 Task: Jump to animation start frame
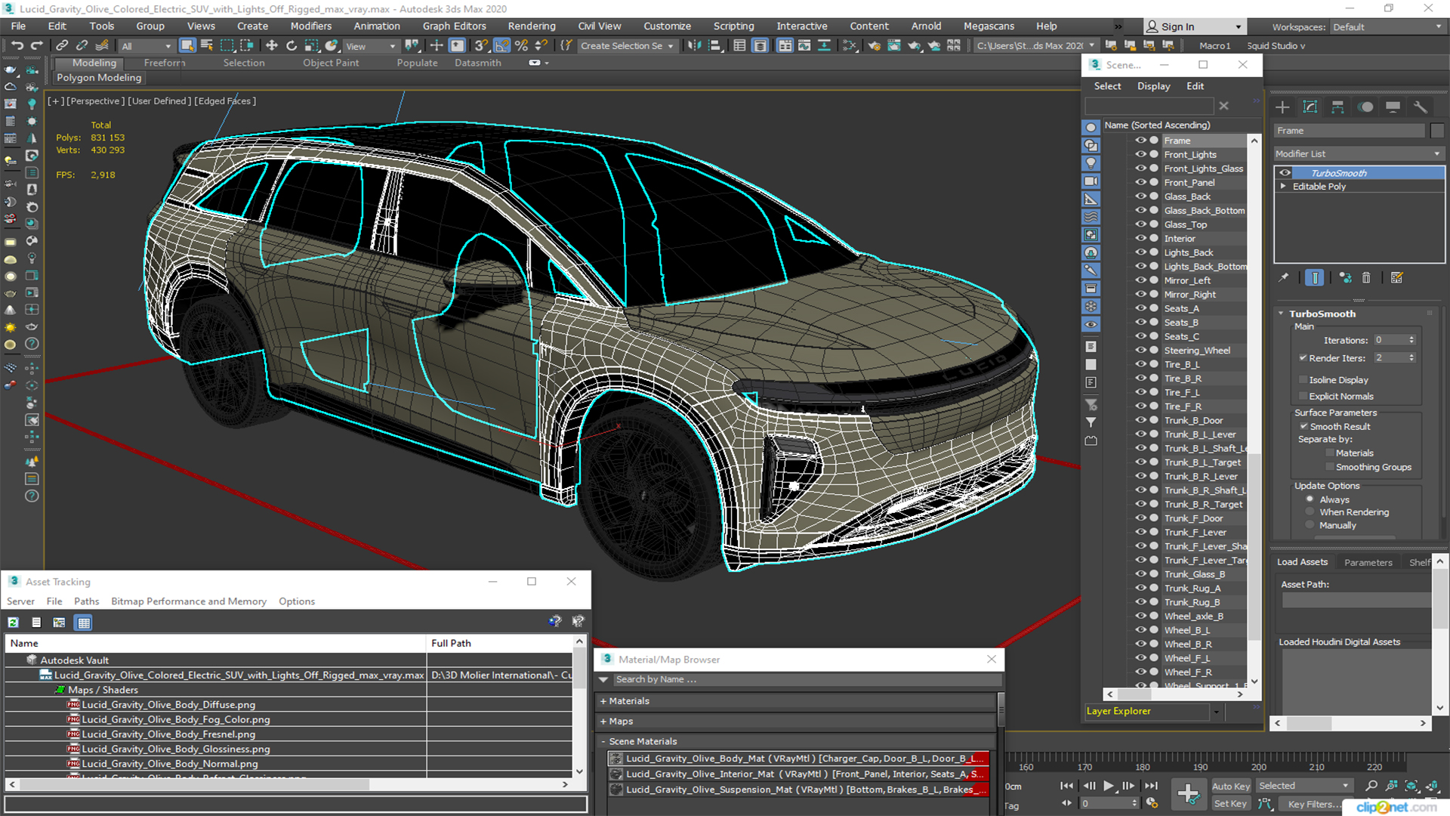1066,786
